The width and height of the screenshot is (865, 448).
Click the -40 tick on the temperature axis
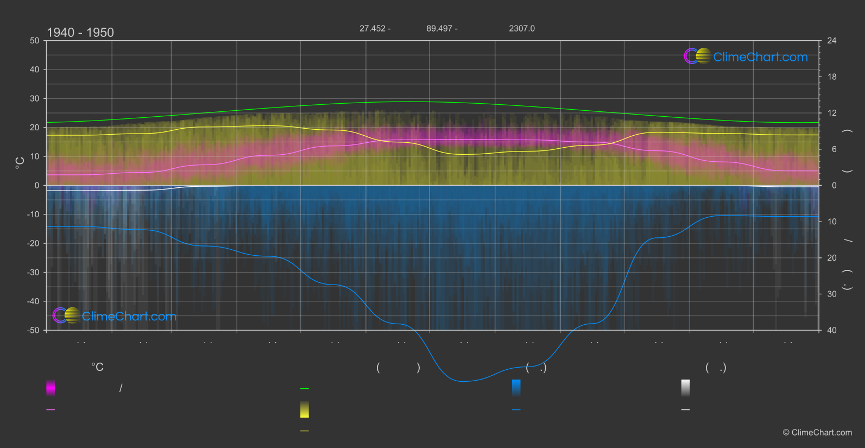click(33, 301)
